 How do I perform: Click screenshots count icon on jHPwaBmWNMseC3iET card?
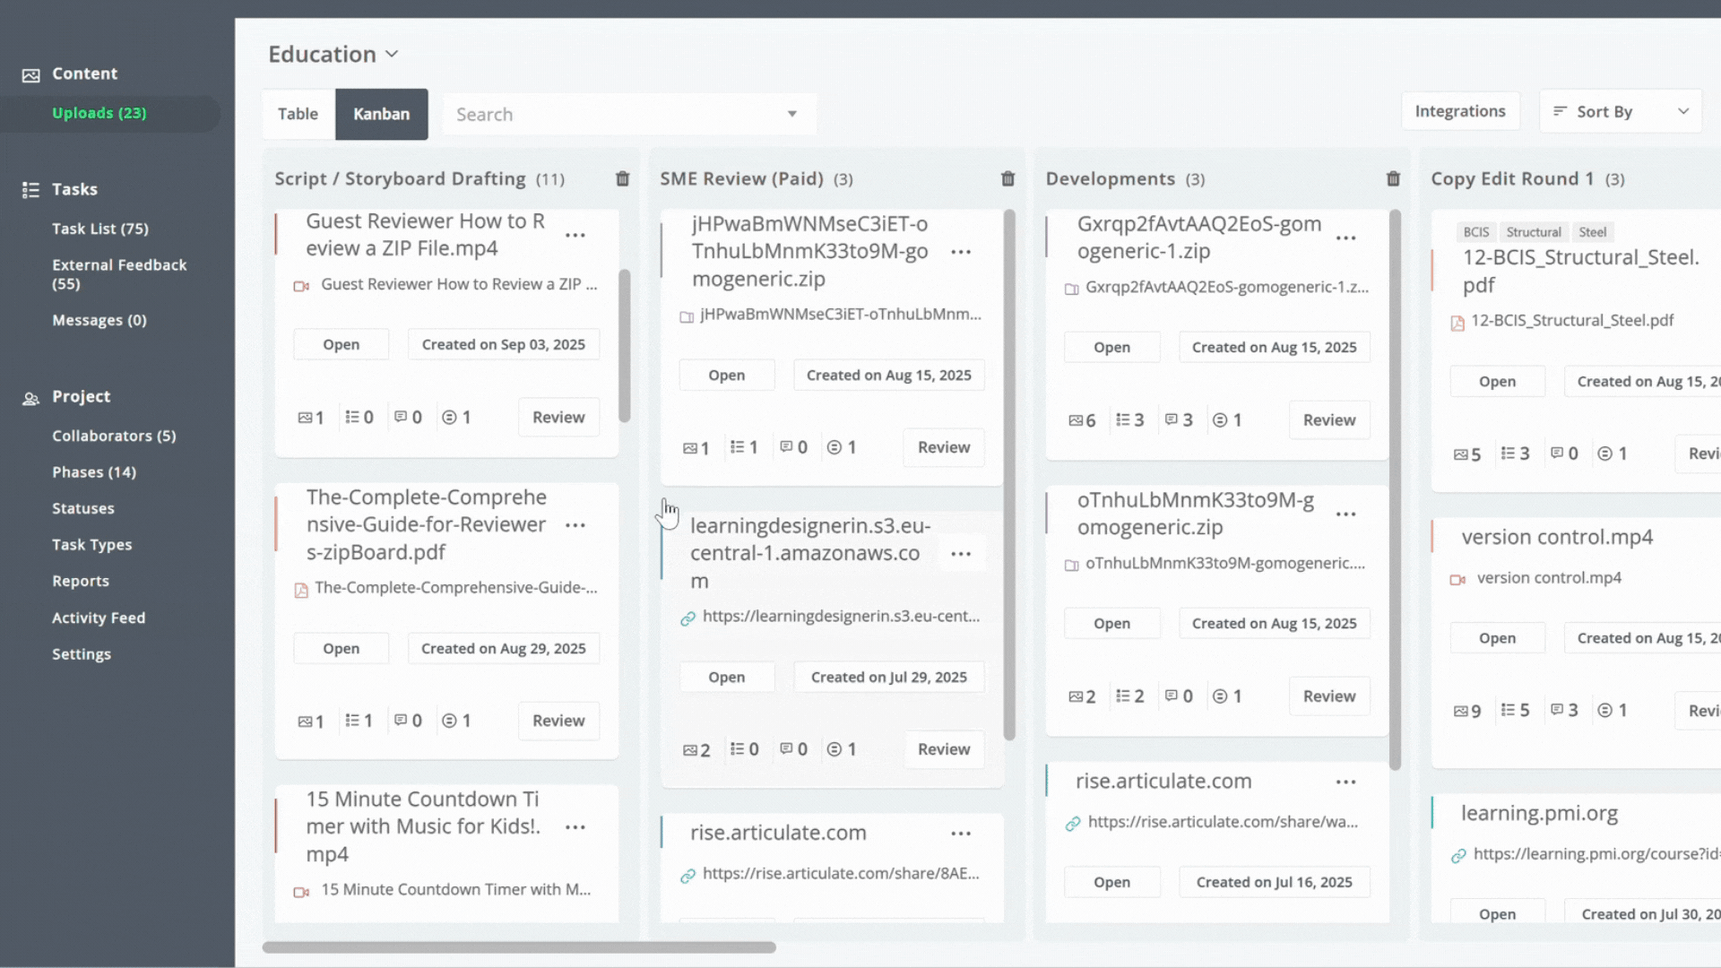690,447
